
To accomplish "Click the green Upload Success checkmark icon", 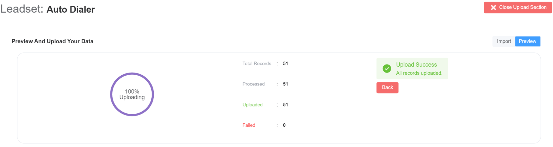I will click(x=387, y=69).
